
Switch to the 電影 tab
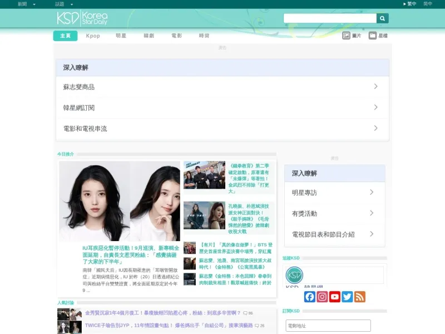[x=176, y=36]
